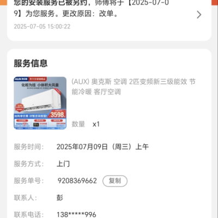Tap the 3598 price tag on the product image
This screenshot has height=218, width=218.
57,114
